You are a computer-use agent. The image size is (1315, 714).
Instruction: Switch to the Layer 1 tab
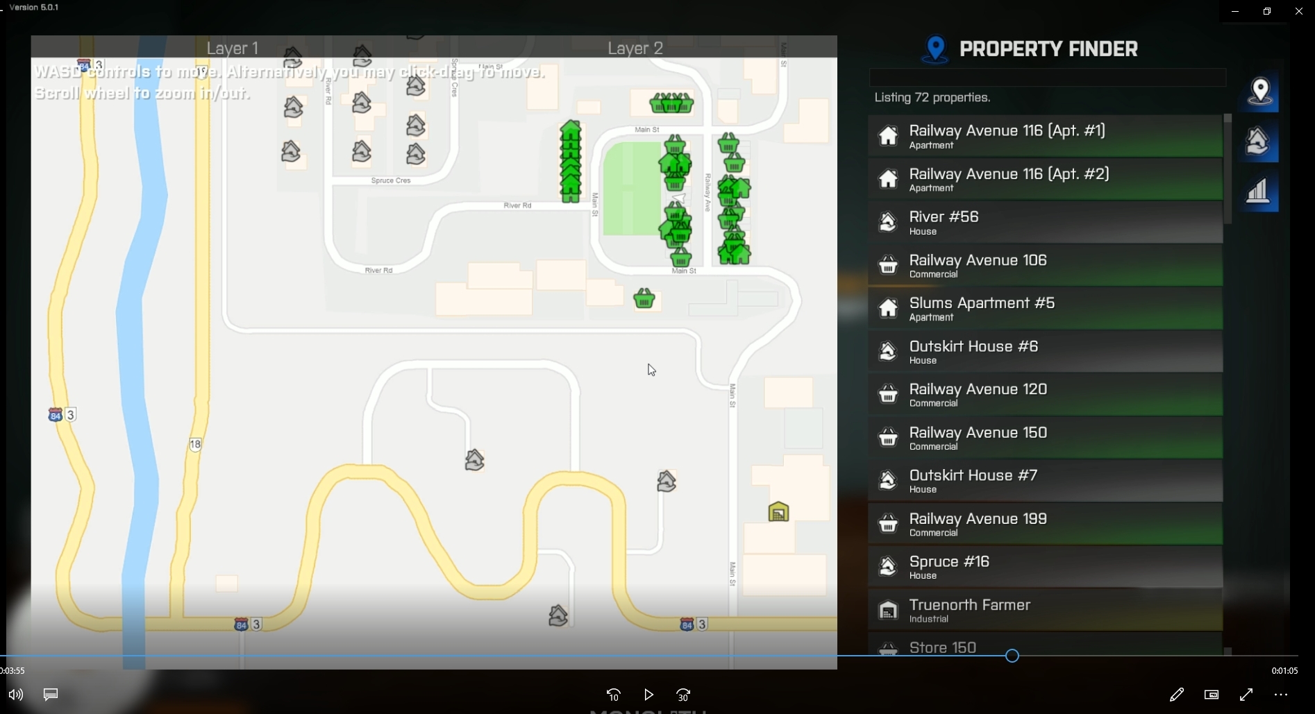(233, 48)
